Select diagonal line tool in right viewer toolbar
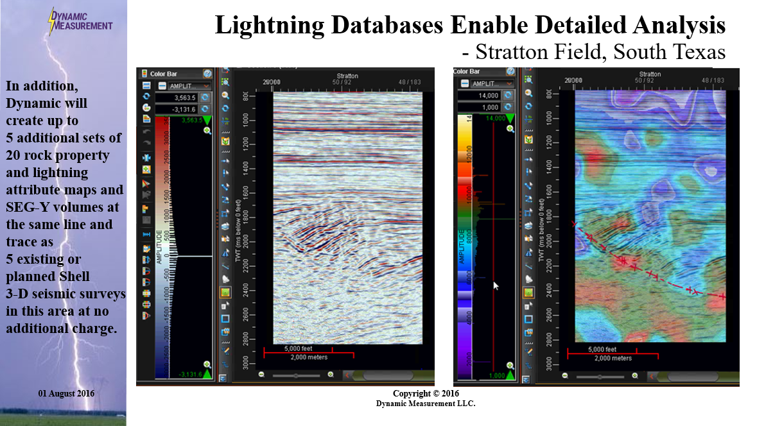Viewport: 757px width, 426px height. tap(528, 266)
